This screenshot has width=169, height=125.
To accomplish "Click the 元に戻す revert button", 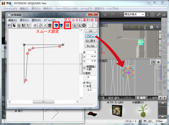I will (90, 41).
